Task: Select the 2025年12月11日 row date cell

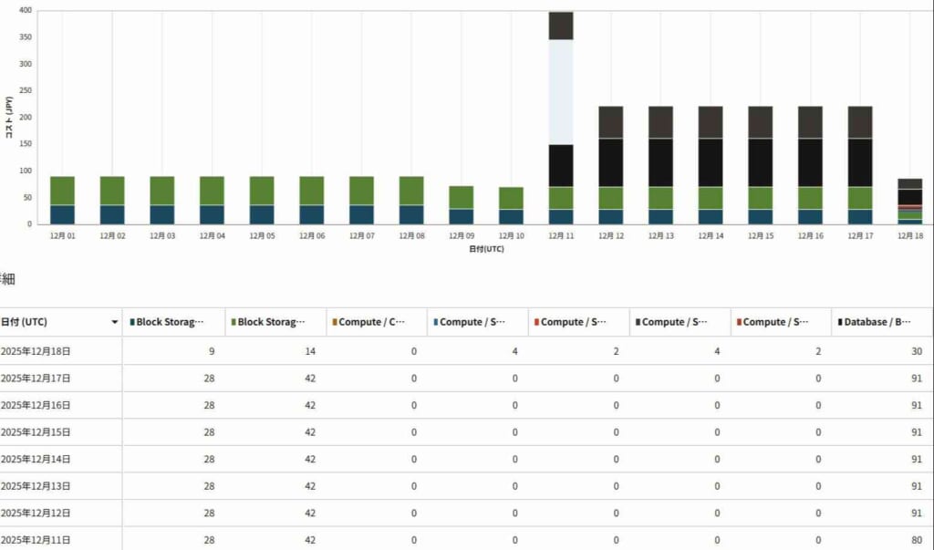Action: (36, 540)
